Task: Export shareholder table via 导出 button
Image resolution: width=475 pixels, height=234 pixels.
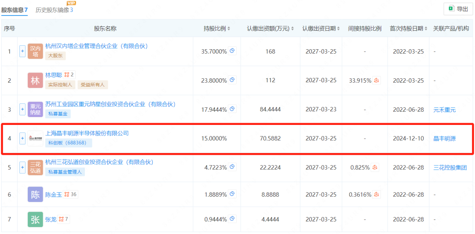Action: [x=458, y=9]
